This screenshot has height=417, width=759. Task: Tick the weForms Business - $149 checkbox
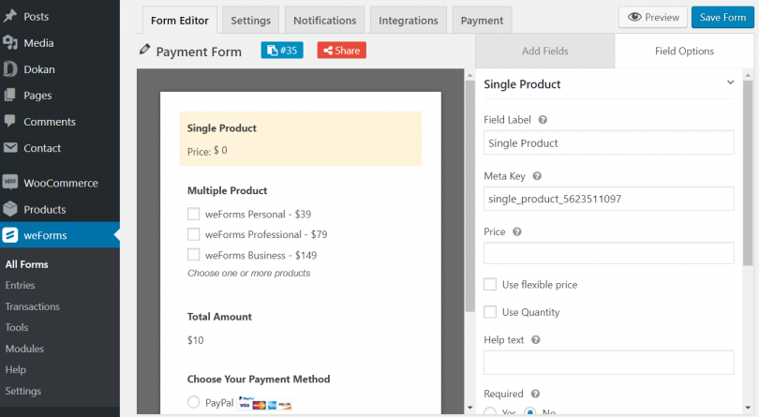193,255
